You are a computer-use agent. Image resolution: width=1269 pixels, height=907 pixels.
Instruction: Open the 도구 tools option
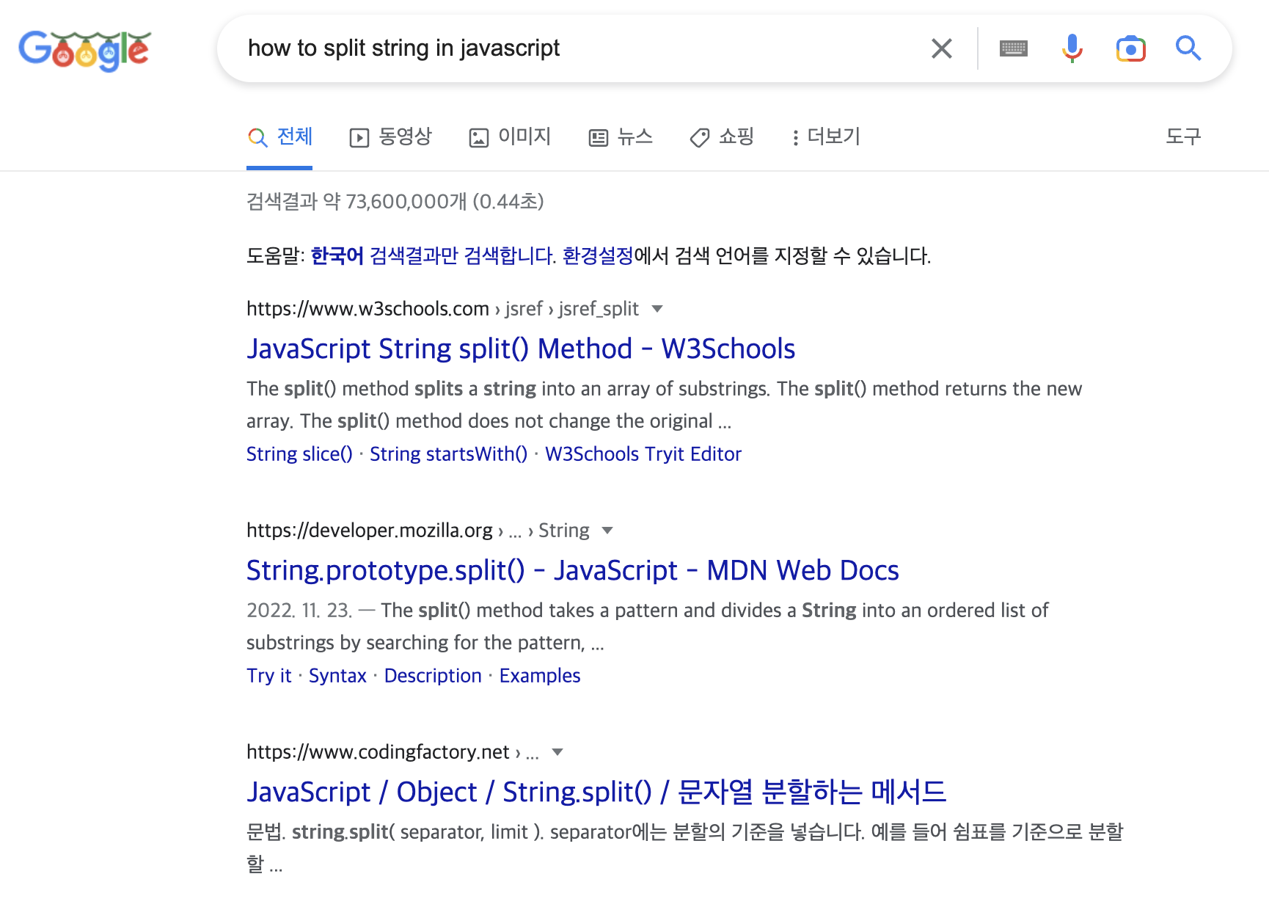(x=1183, y=136)
